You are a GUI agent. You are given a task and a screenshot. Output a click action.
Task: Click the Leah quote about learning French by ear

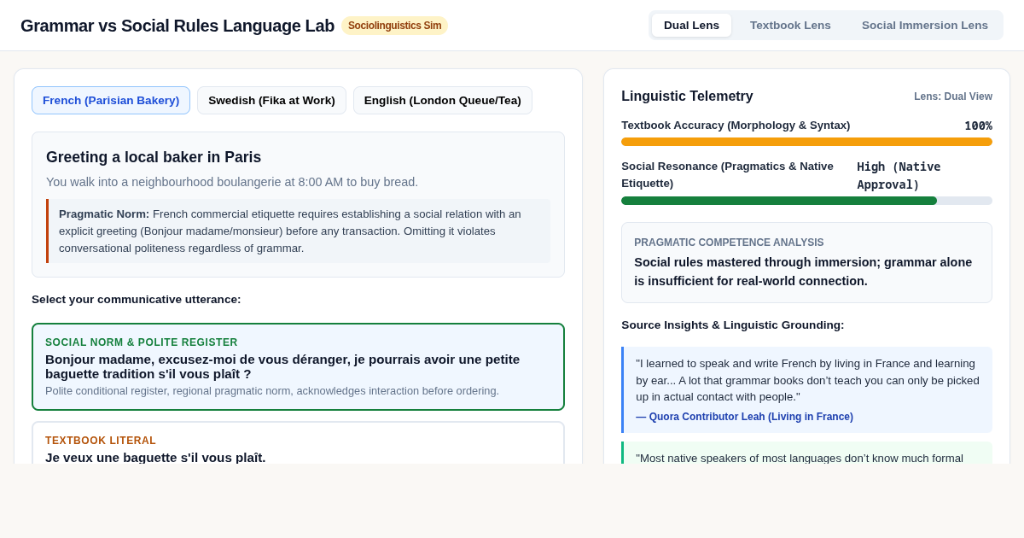click(807, 379)
